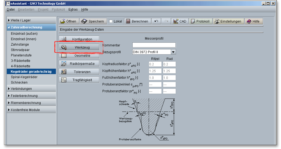Screen dimensions: 281x149
Task: Open the CAD export button
Action: click(x=180, y=21)
